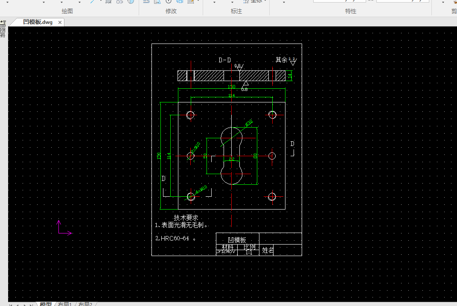Switch to the 凹模板.dwg document tab

point(38,22)
